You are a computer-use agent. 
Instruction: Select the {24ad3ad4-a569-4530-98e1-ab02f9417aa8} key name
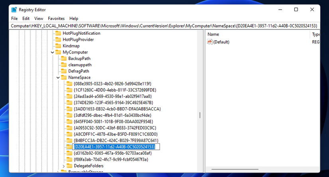click(113, 96)
